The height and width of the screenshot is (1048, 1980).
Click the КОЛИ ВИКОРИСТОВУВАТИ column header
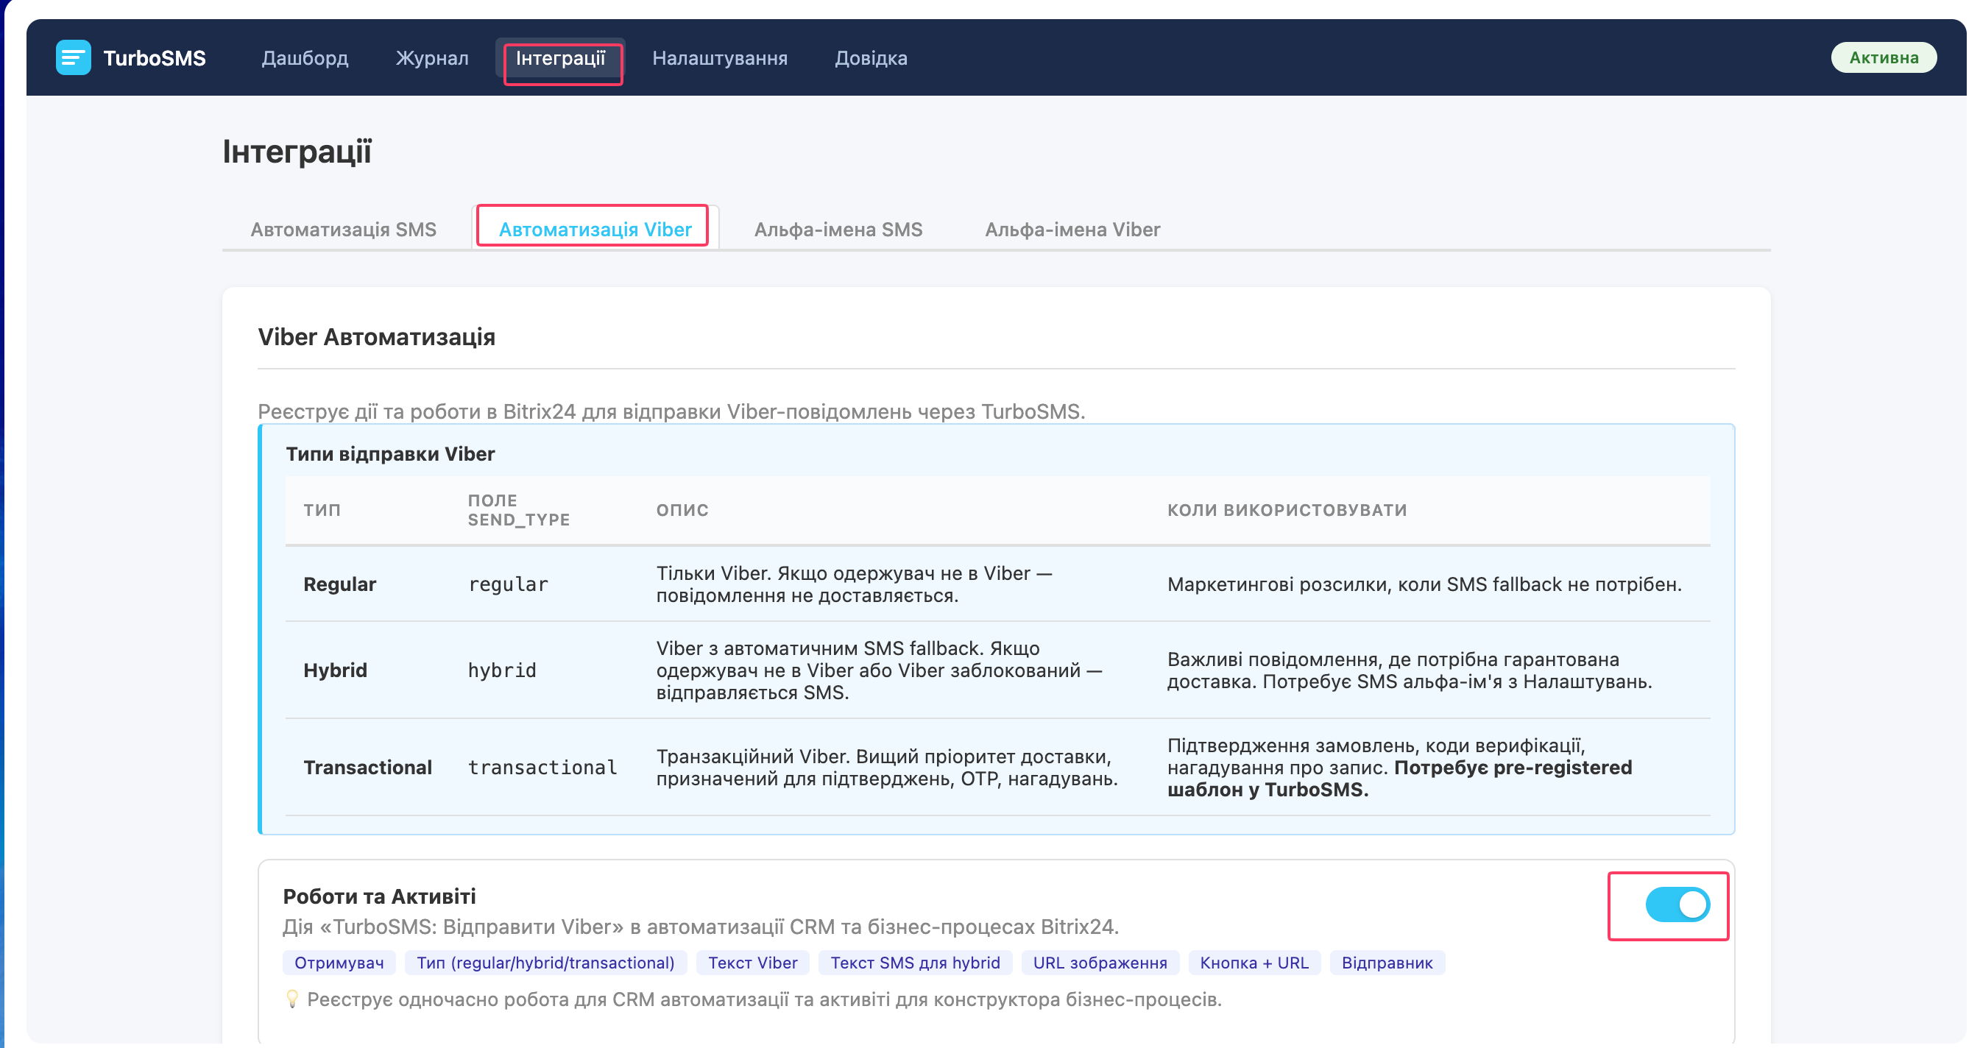coord(1287,509)
